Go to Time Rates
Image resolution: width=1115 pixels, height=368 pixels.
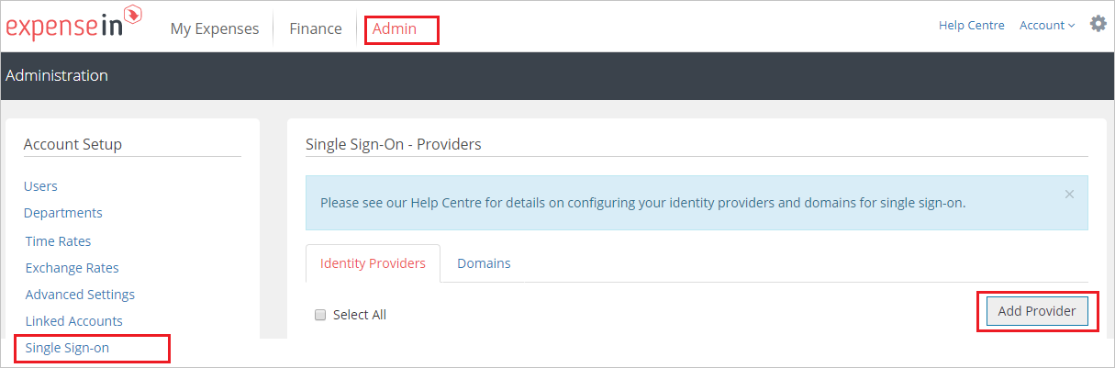59,241
